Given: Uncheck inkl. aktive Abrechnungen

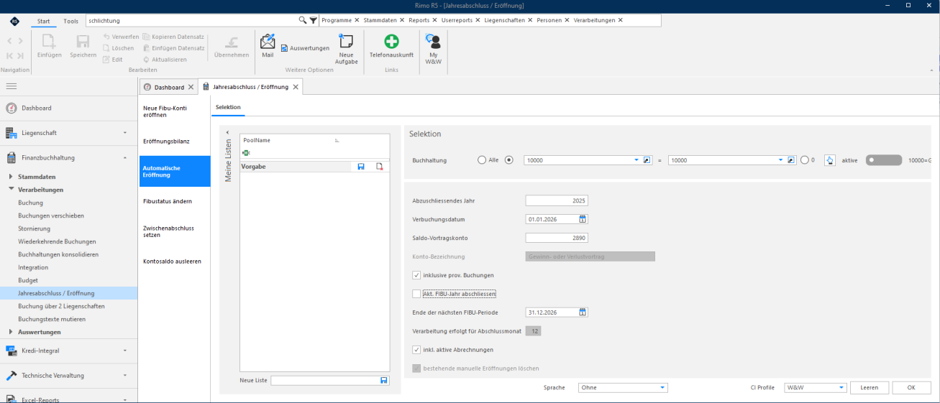Looking at the screenshot, I should (x=416, y=350).
